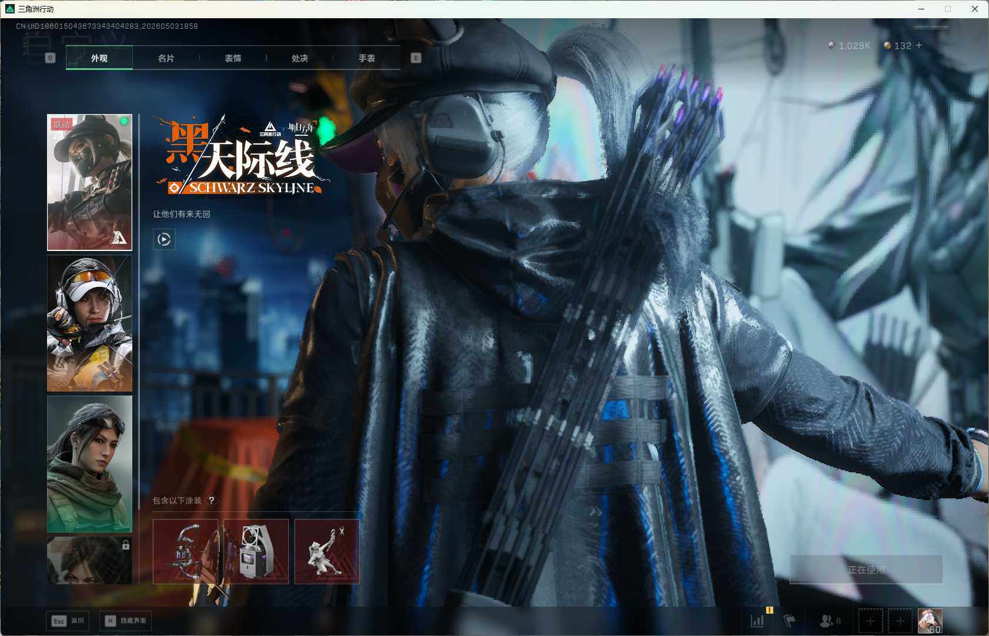Click the 三角洲行动 app icon in title bar
This screenshot has width=989, height=636.
[9, 9]
